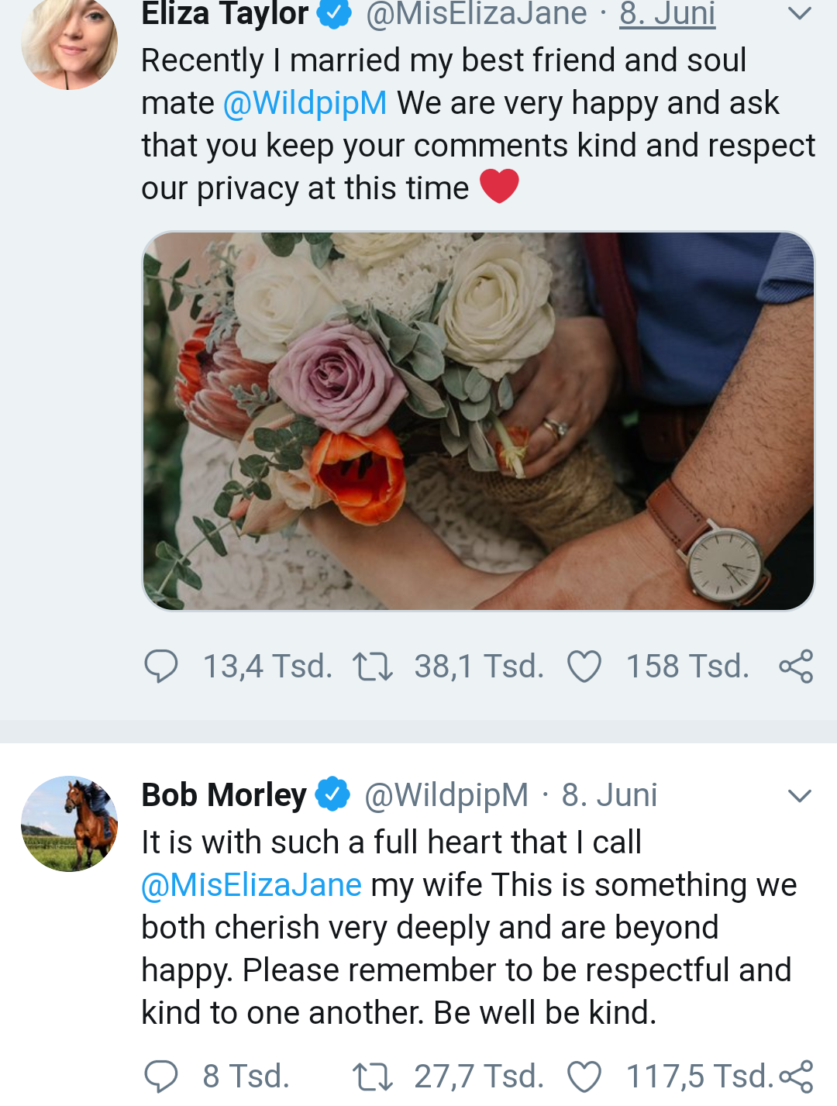Open the @MisElizaJane mention in Bob's tweet
This screenshot has height=1106, width=837.
pyautogui.click(x=251, y=885)
